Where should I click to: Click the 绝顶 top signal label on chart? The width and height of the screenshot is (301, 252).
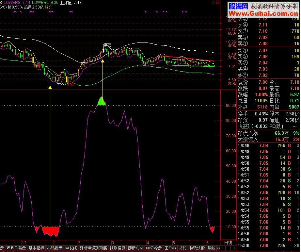(x=107, y=45)
